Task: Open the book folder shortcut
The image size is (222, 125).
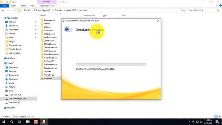Action: [x=11, y=37]
